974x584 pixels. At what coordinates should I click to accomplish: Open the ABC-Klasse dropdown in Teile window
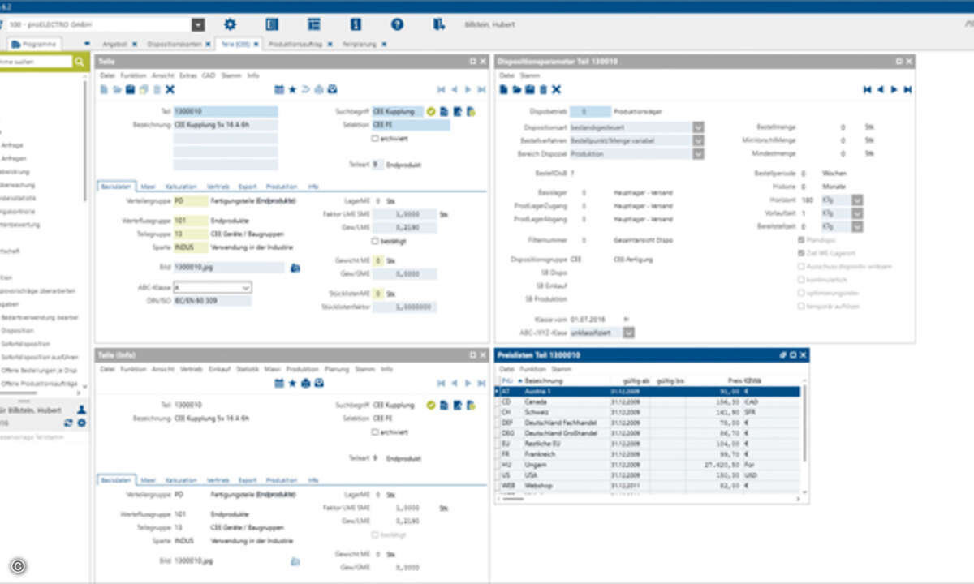[x=247, y=287]
